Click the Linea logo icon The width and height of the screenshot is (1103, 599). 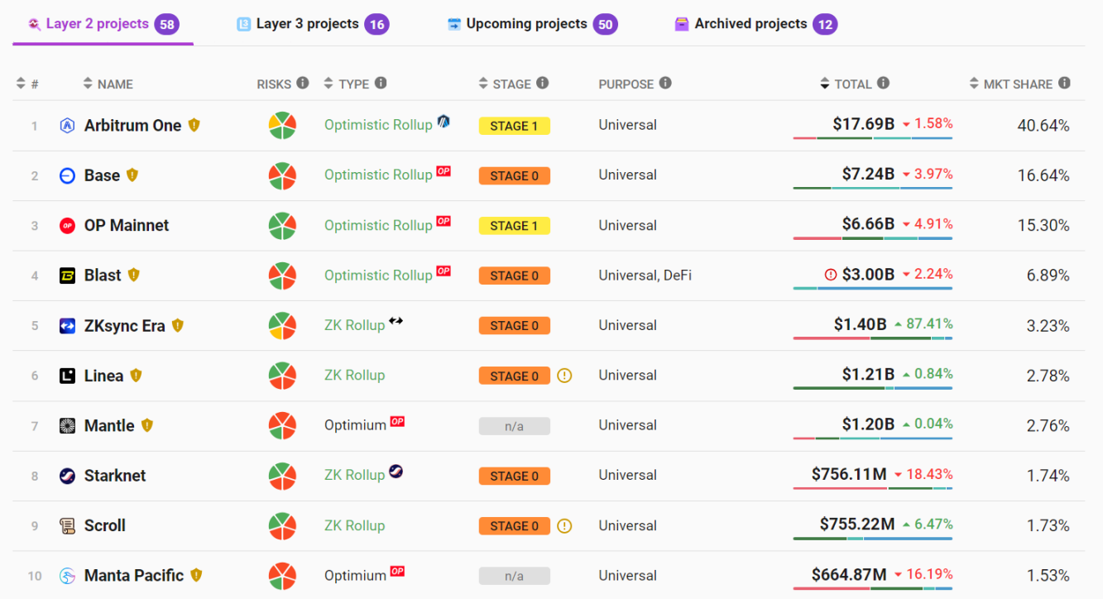click(68, 376)
